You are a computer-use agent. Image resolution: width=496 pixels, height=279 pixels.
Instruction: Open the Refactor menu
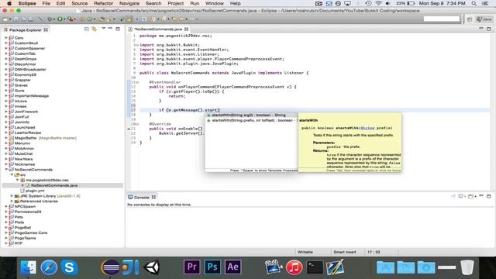click(x=103, y=3)
